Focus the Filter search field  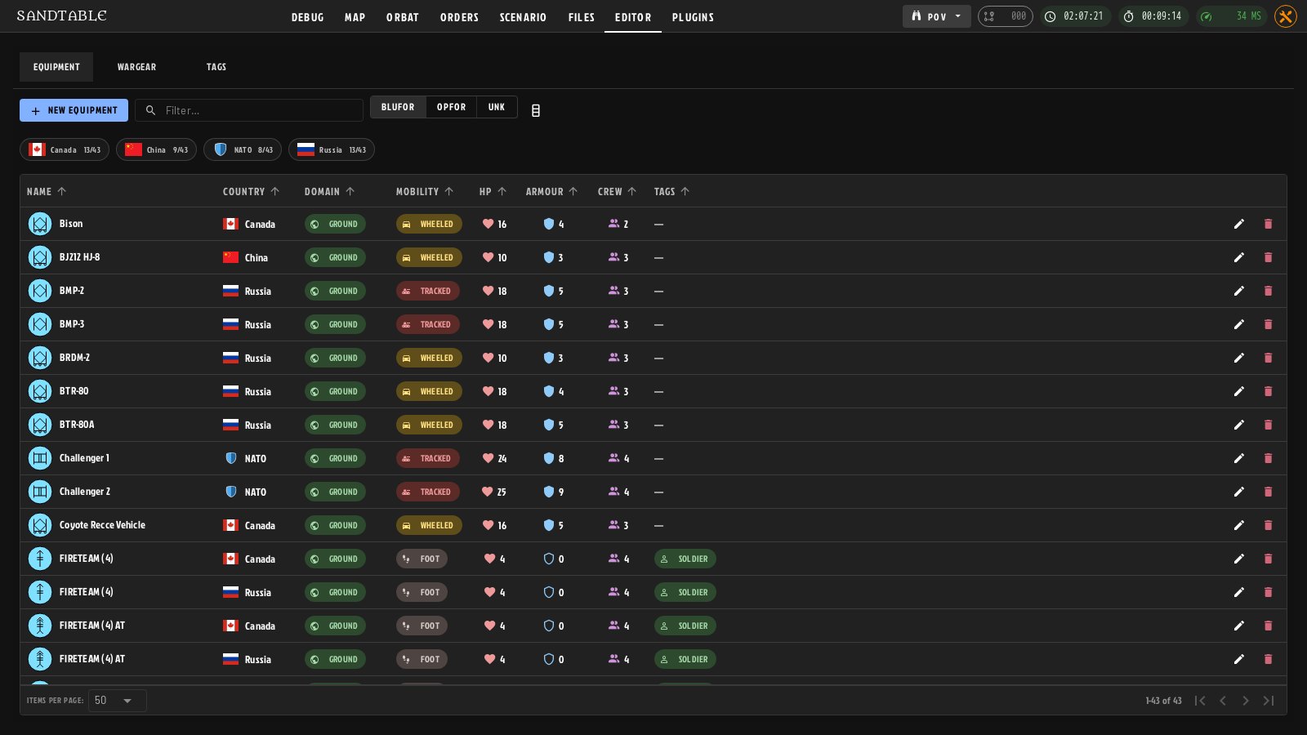pyautogui.click(x=249, y=110)
